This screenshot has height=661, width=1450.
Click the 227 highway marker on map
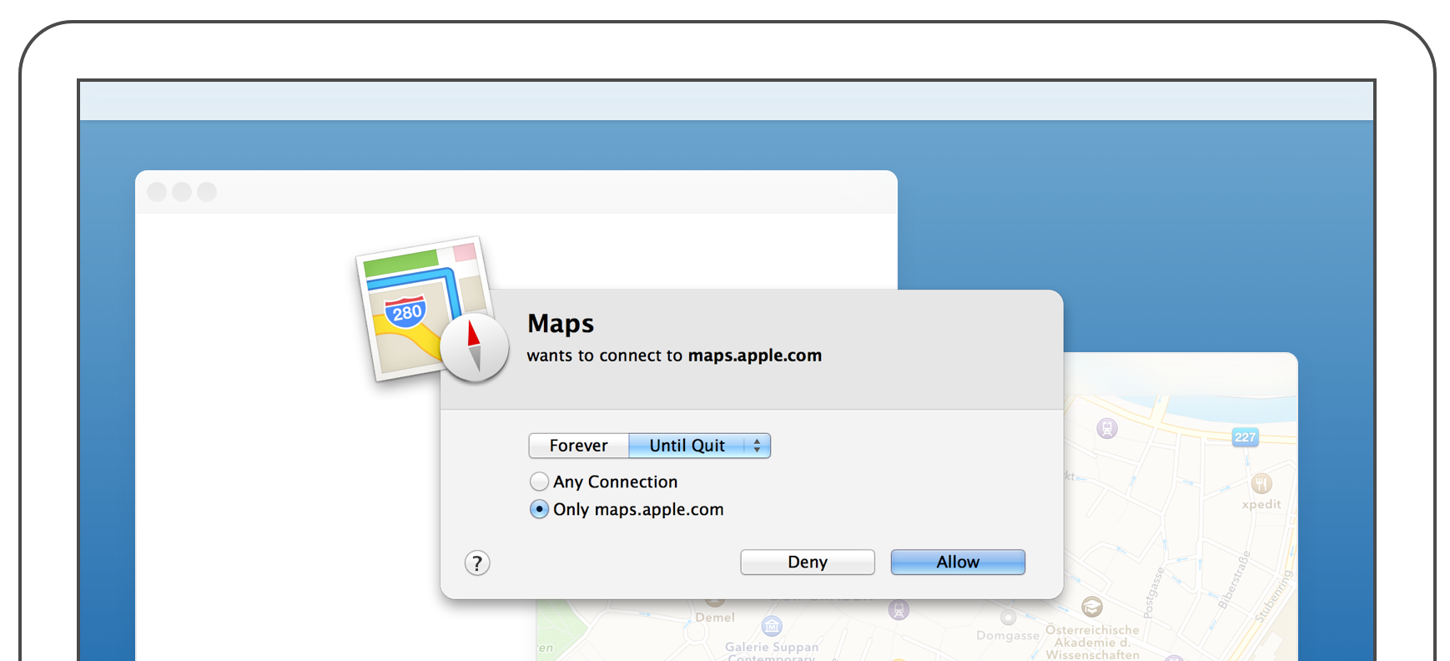(x=1245, y=436)
